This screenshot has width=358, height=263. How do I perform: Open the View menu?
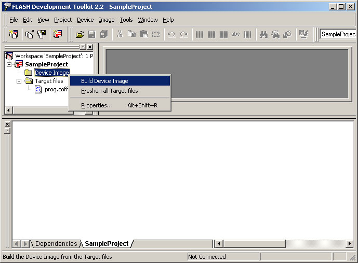[x=43, y=20]
